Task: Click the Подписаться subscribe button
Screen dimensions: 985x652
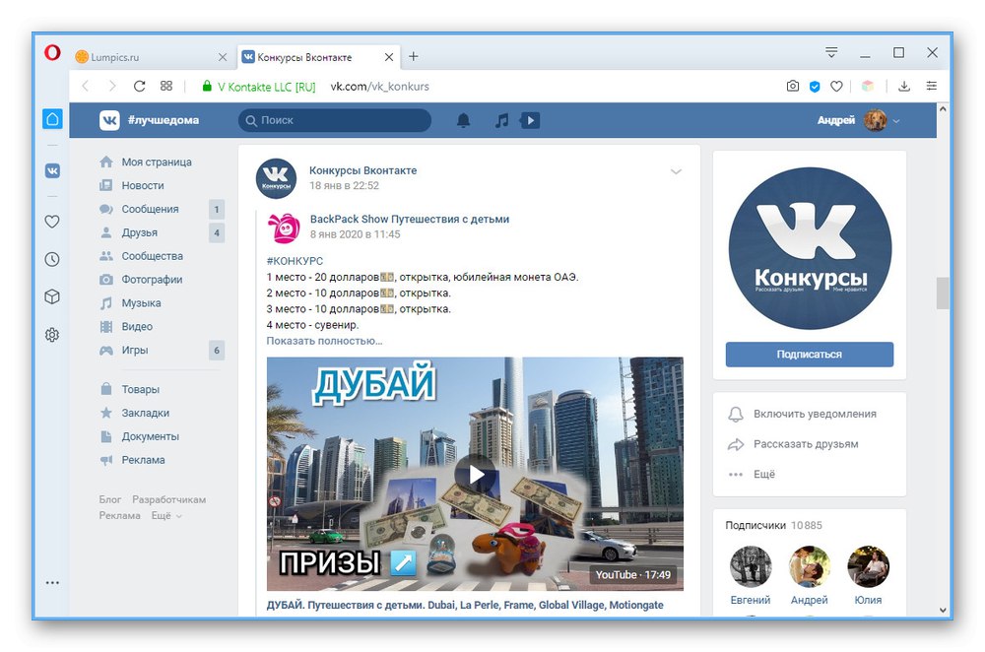Action: [809, 355]
